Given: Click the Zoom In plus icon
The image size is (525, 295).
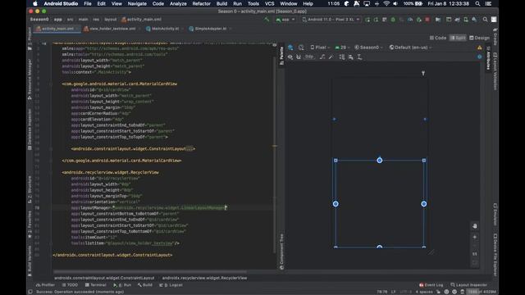Looking at the screenshot, I should coord(475,237).
